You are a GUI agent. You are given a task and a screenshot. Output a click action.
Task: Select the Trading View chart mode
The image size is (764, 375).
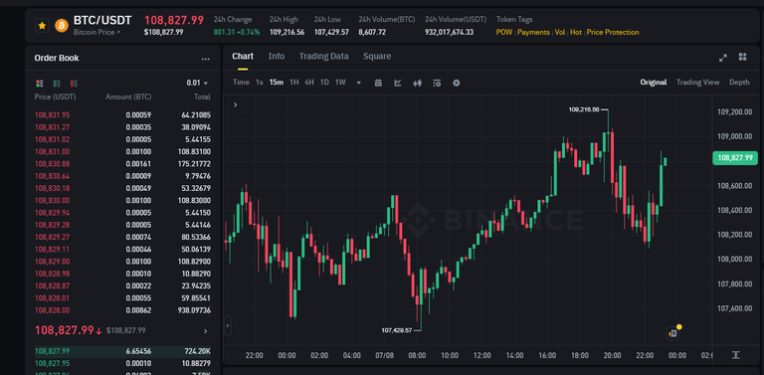tap(697, 83)
